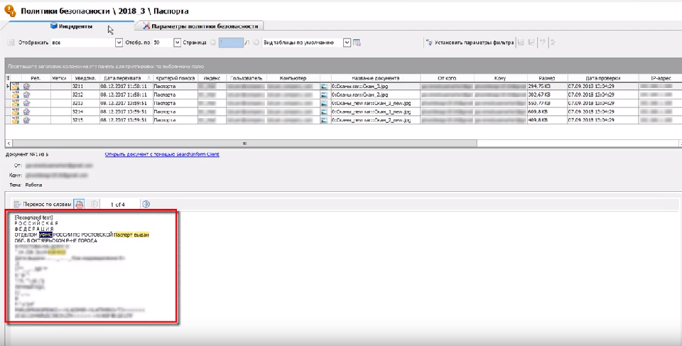Click the IP-адрес column header
Screen dimensions: 682x346
(x=660, y=78)
